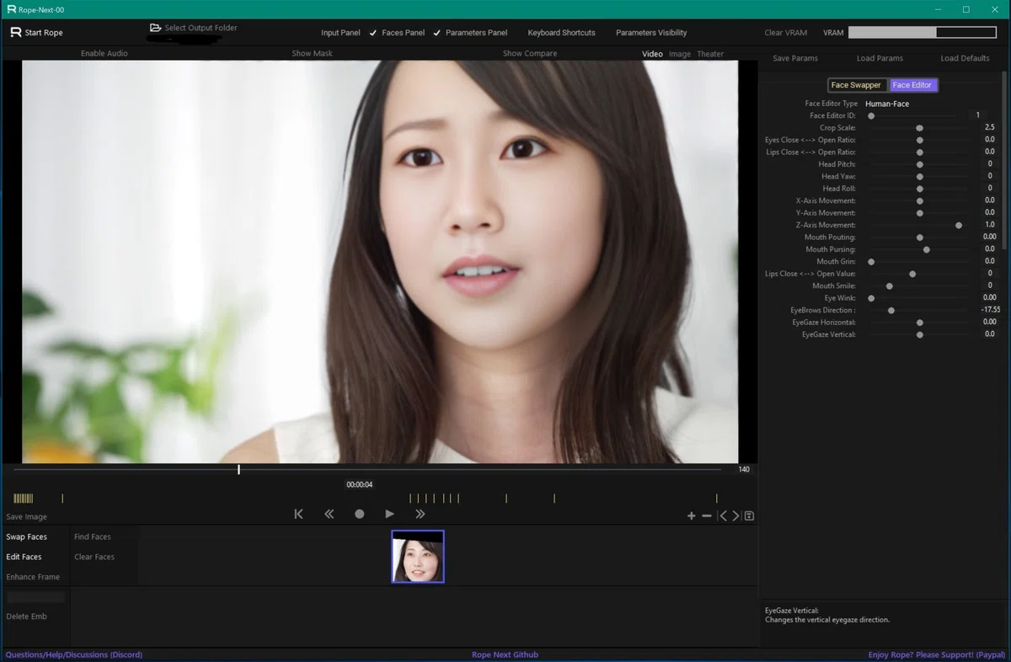Image resolution: width=1011 pixels, height=662 pixels.
Task: Toggle the Faces Panel checkbox
Action: pos(373,33)
